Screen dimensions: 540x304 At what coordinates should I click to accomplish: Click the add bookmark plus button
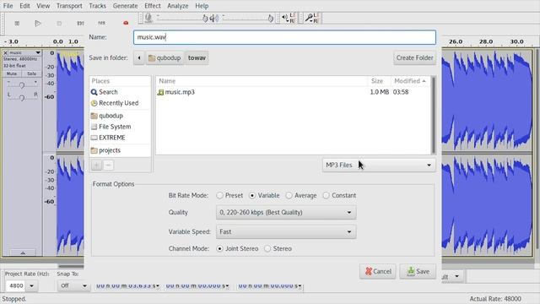[96, 166]
